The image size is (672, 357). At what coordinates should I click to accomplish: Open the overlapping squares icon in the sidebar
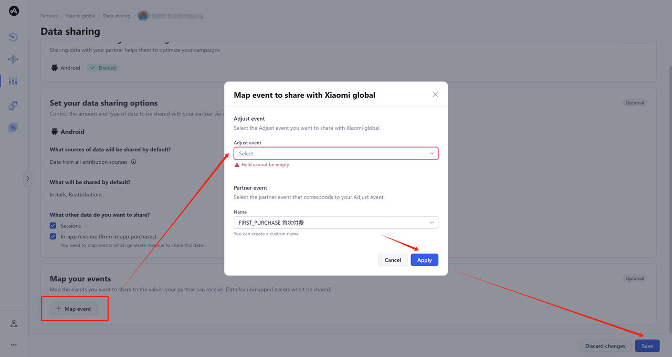[x=13, y=128]
